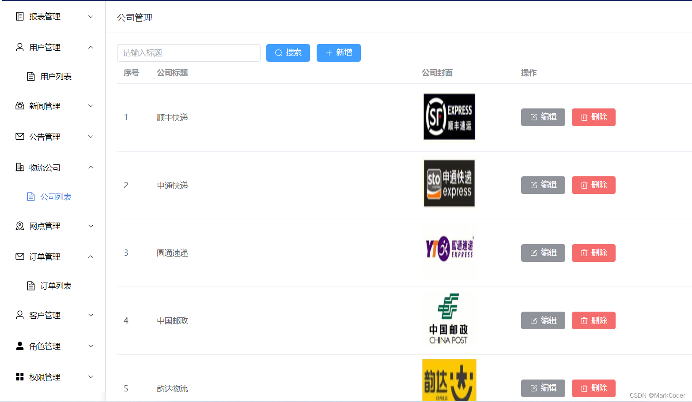Viewport: 692px width, 402px height.
Task: Select 新闻管理 menu label
Action: 45,106
